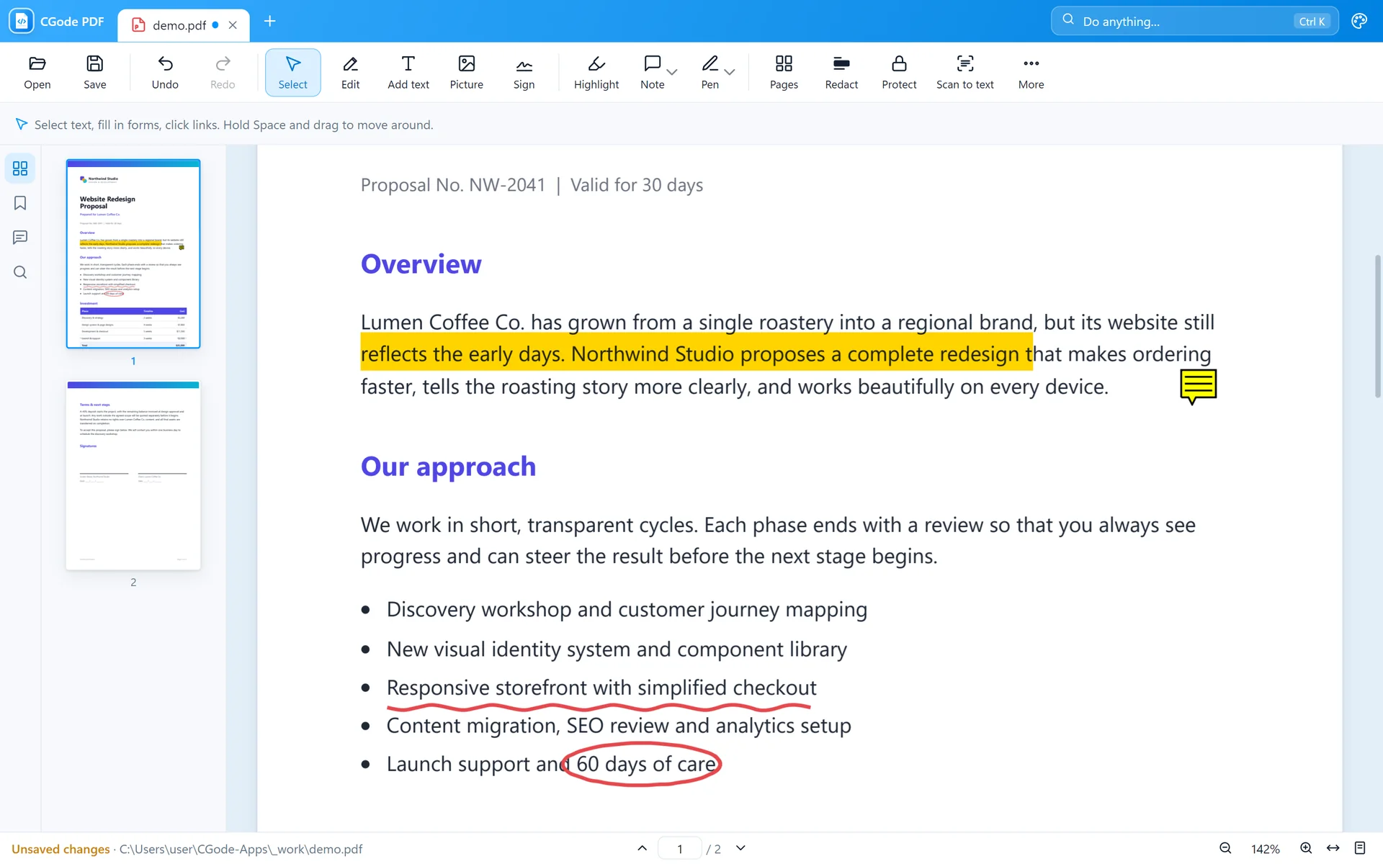
Task: Open a new tab with the plus button
Action: [x=269, y=22]
